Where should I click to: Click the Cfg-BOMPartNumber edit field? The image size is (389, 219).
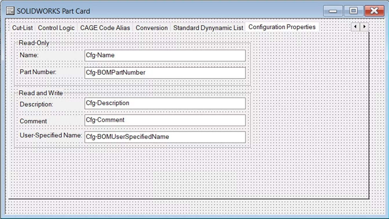165,73
